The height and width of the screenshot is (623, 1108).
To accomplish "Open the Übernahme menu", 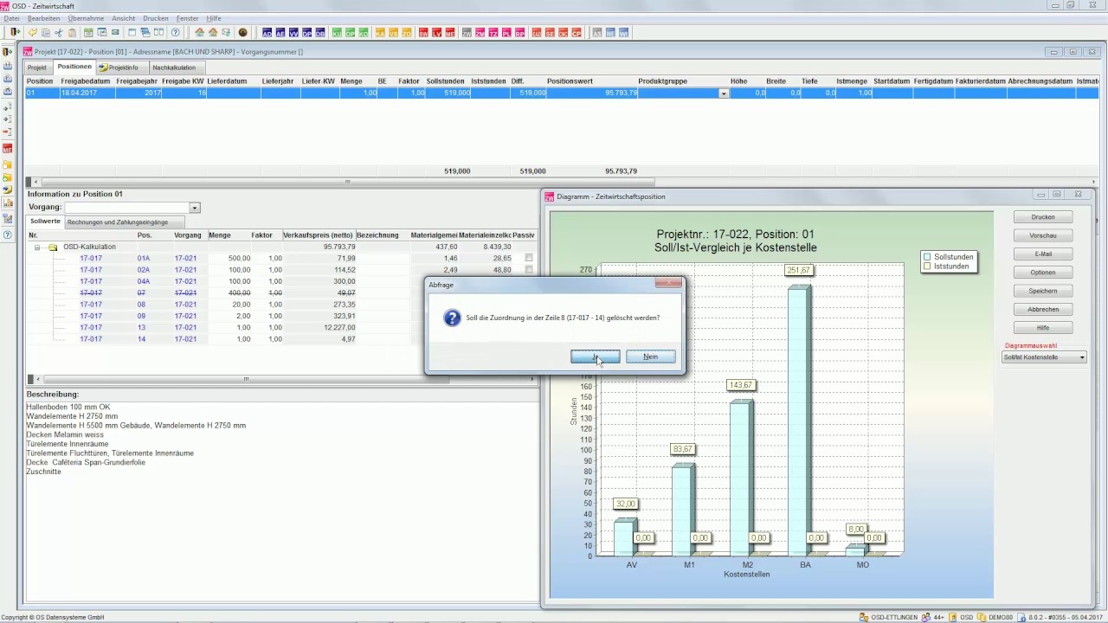I will click(x=87, y=18).
